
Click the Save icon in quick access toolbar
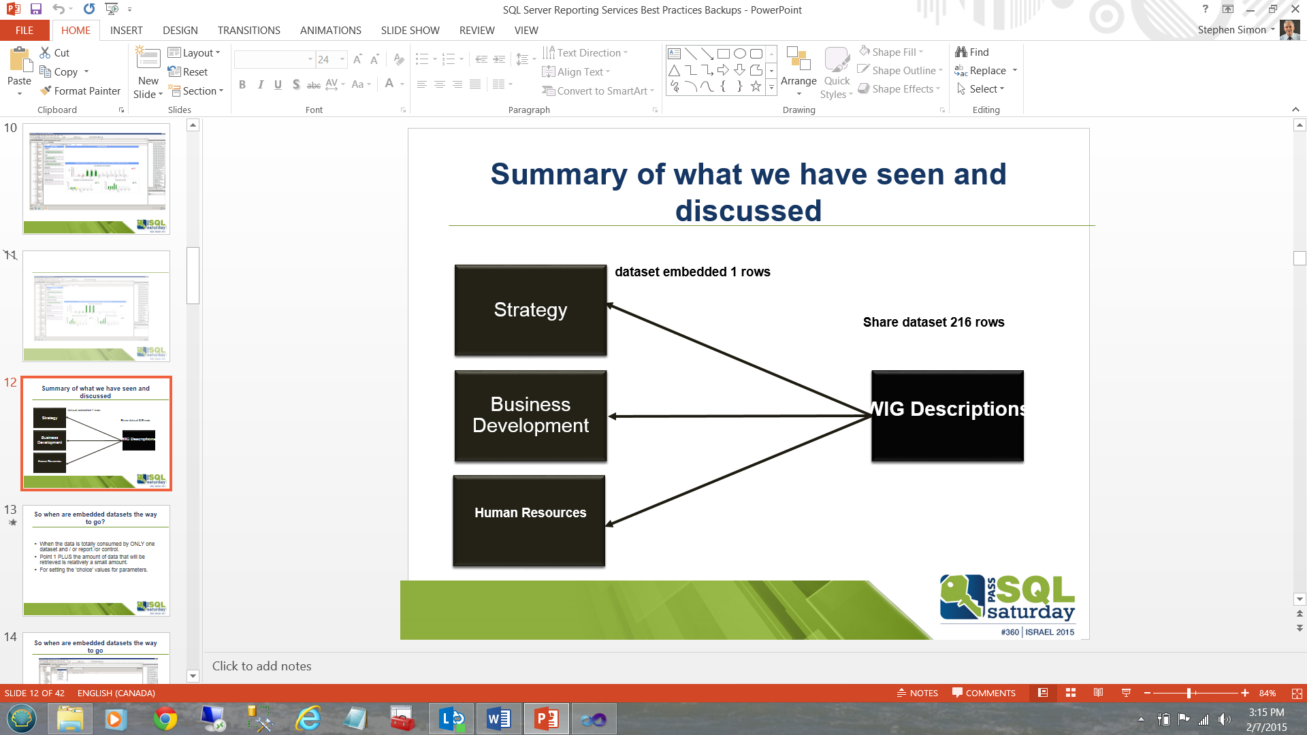pyautogui.click(x=36, y=10)
